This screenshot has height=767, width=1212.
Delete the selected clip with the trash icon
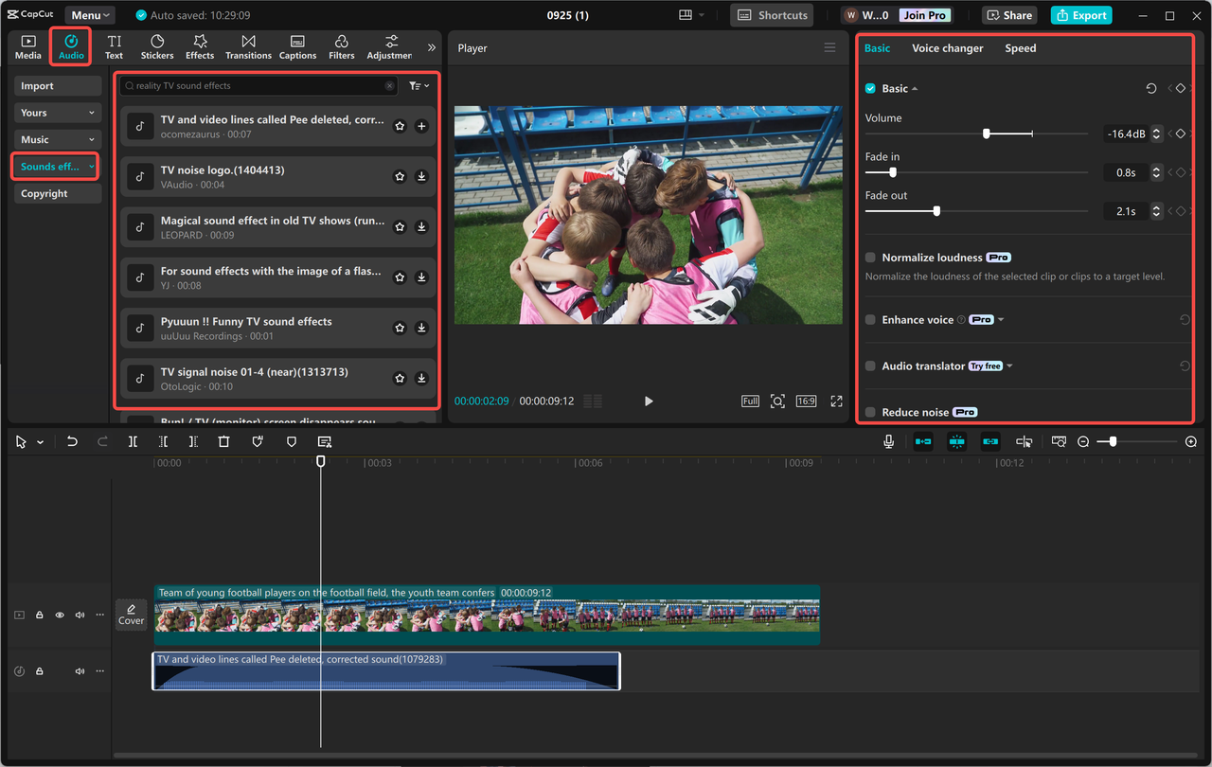[x=223, y=440]
